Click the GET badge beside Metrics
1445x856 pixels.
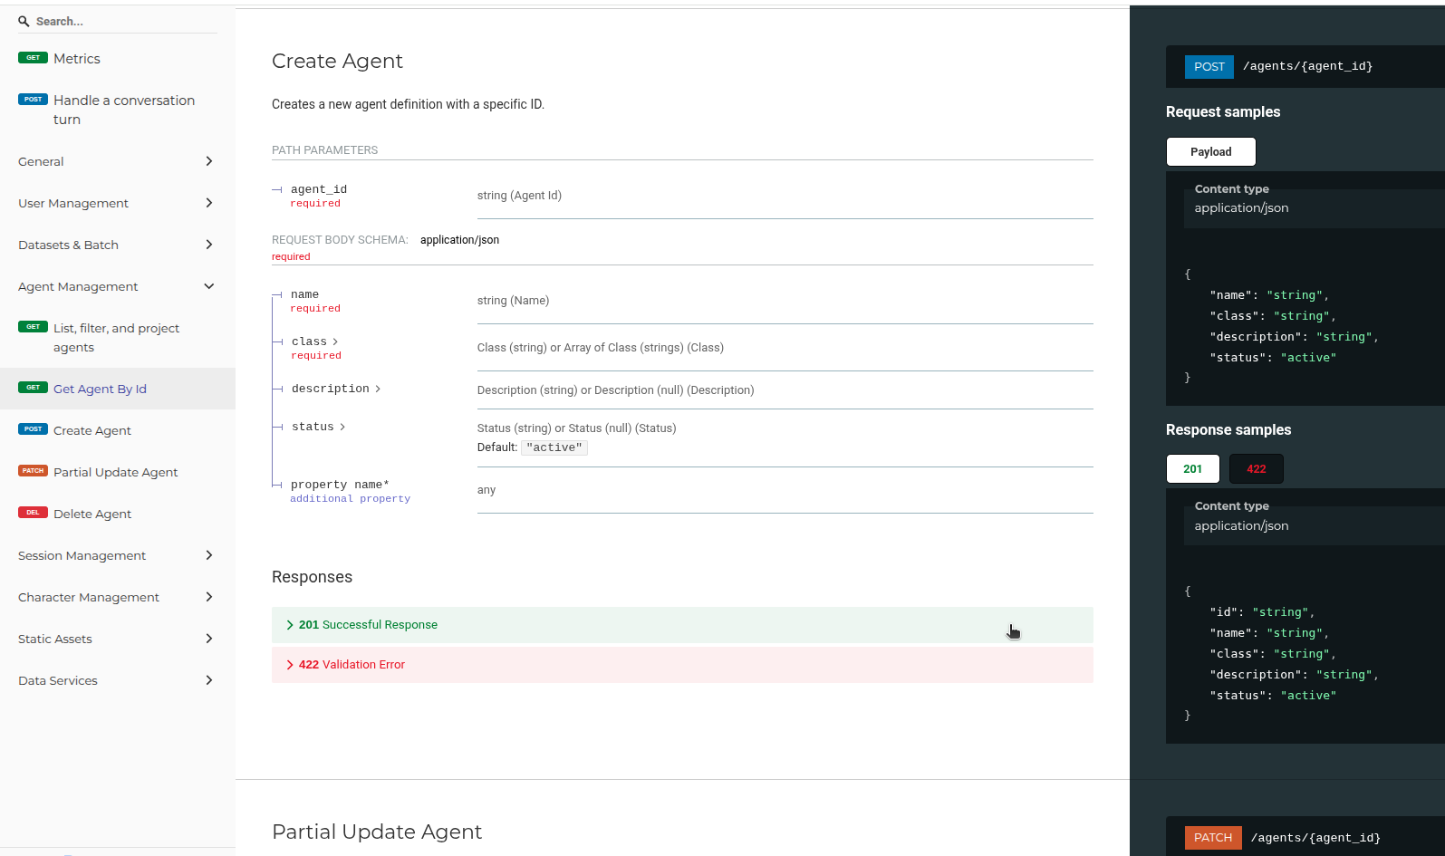click(x=33, y=58)
